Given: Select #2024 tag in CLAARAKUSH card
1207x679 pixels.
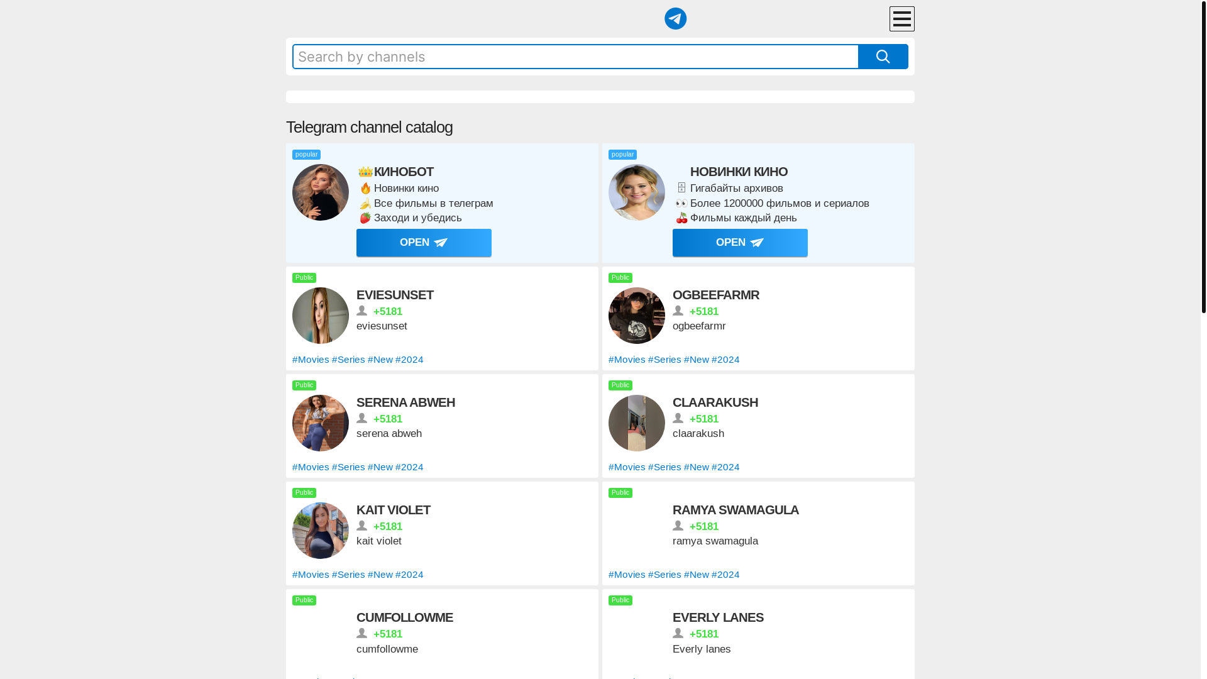Looking at the screenshot, I should tap(725, 467).
